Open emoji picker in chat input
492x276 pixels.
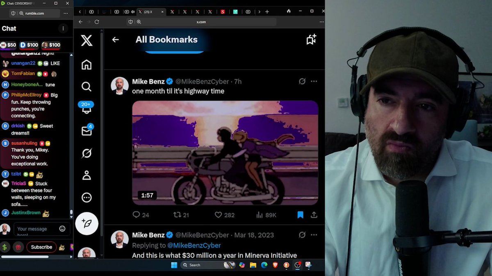point(62,229)
